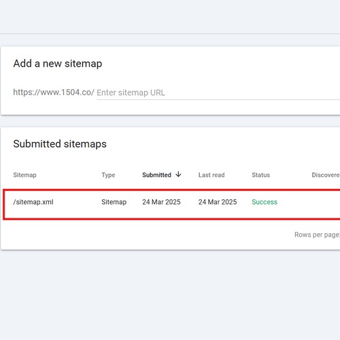Click the Add a new sitemap heading
Image resolution: width=340 pixels, height=340 pixels.
58,63
